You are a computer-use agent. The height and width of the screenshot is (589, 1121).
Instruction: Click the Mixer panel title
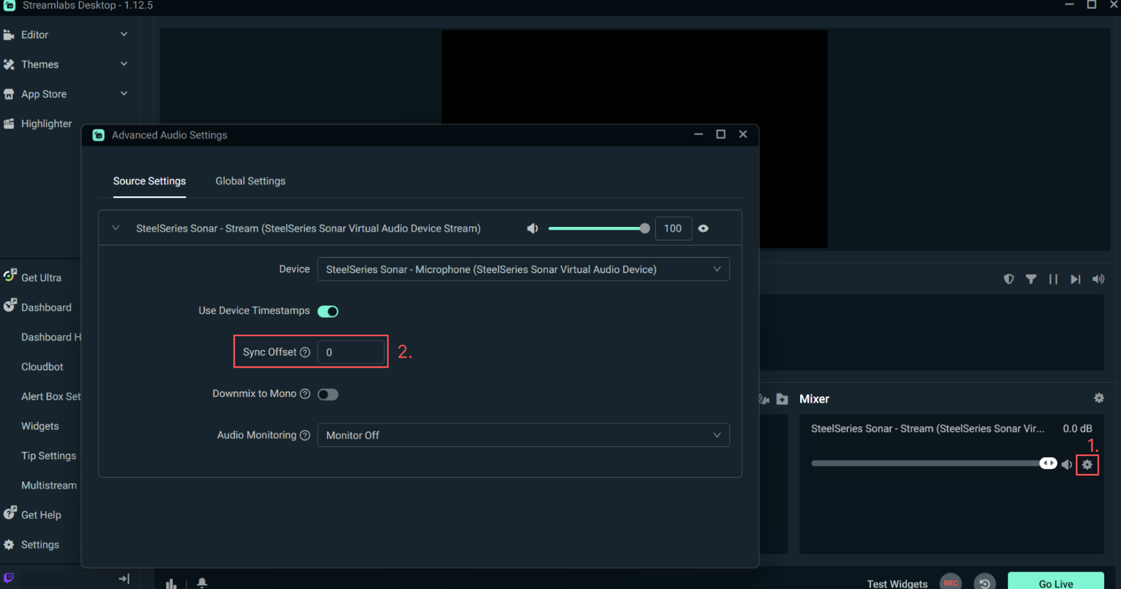(x=814, y=399)
